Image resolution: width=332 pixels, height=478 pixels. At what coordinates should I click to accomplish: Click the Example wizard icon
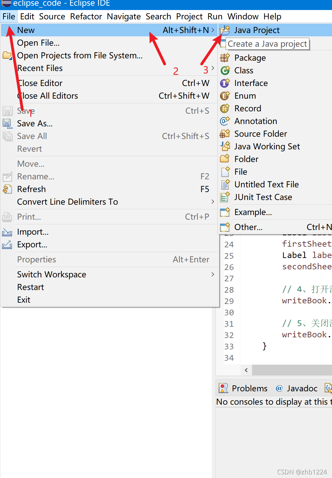[225, 212]
